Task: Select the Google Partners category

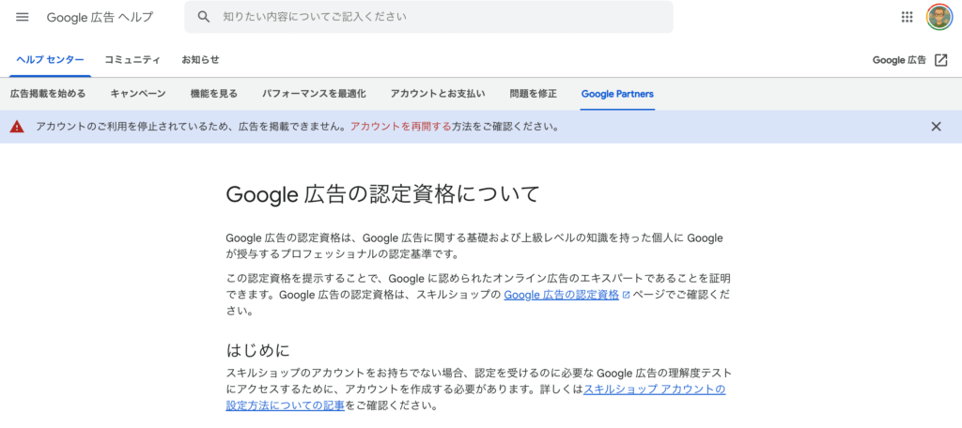Action: point(617,94)
